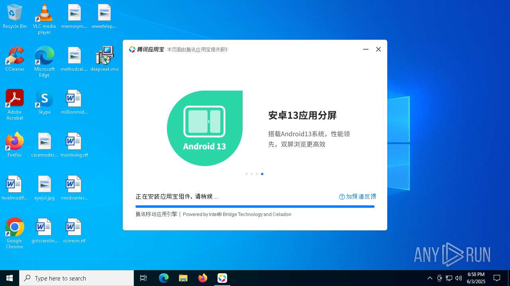Close the 腾讯应用宝 installer window

click(x=379, y=49)
